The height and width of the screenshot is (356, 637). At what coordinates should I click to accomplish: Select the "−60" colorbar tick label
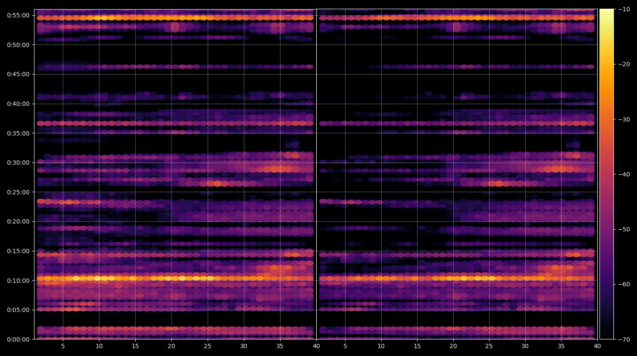[624, 284]
